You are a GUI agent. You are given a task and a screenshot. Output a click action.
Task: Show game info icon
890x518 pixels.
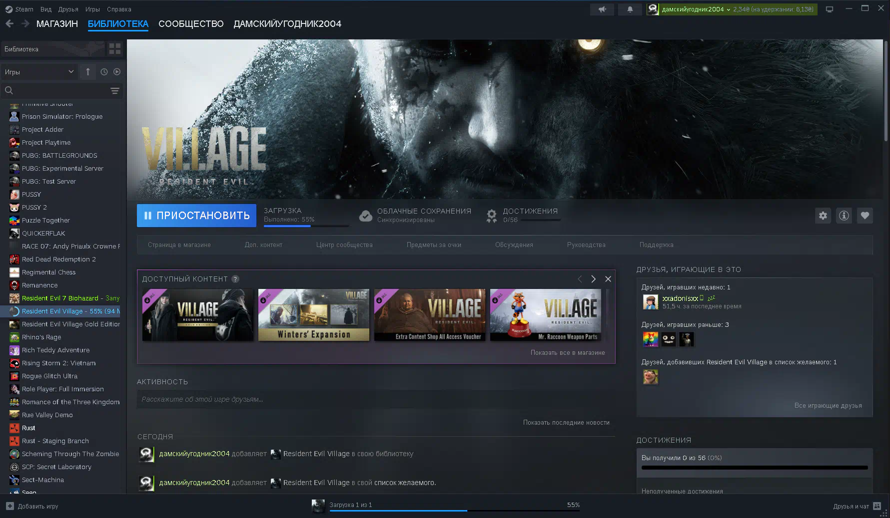pyautogui.click(x=844, y=216)
